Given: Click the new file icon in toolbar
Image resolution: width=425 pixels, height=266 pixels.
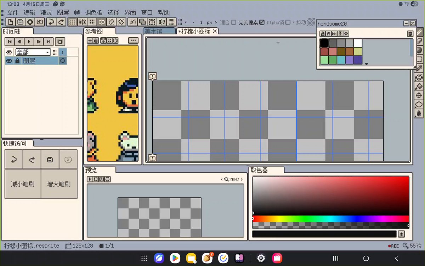Looking at the screenshot, I should [11, 22].
